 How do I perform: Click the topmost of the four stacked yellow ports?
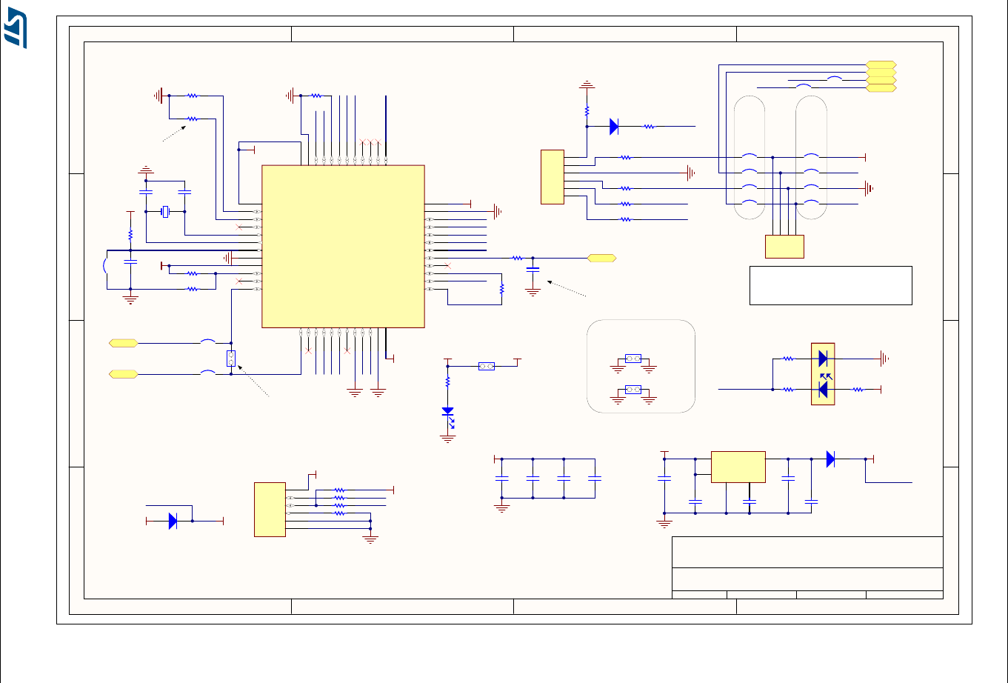(881, 64)
